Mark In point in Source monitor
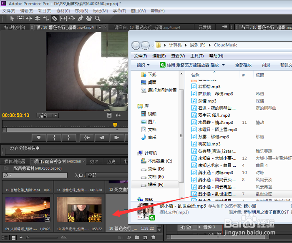 pyautogui.click(x=54, y=138)
